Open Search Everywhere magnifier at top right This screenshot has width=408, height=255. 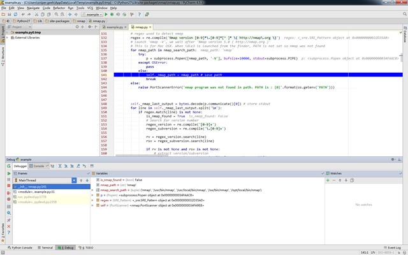coord(405,14)
